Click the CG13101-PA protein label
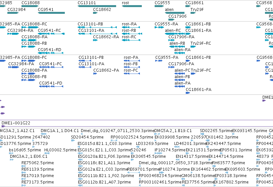Image resolution: width=273 pixels, height=187 pixels. [91, 64]
